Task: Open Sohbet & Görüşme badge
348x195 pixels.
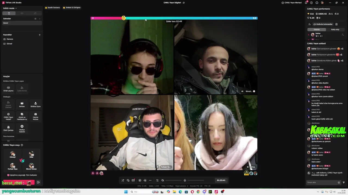Action: point(72,8)
